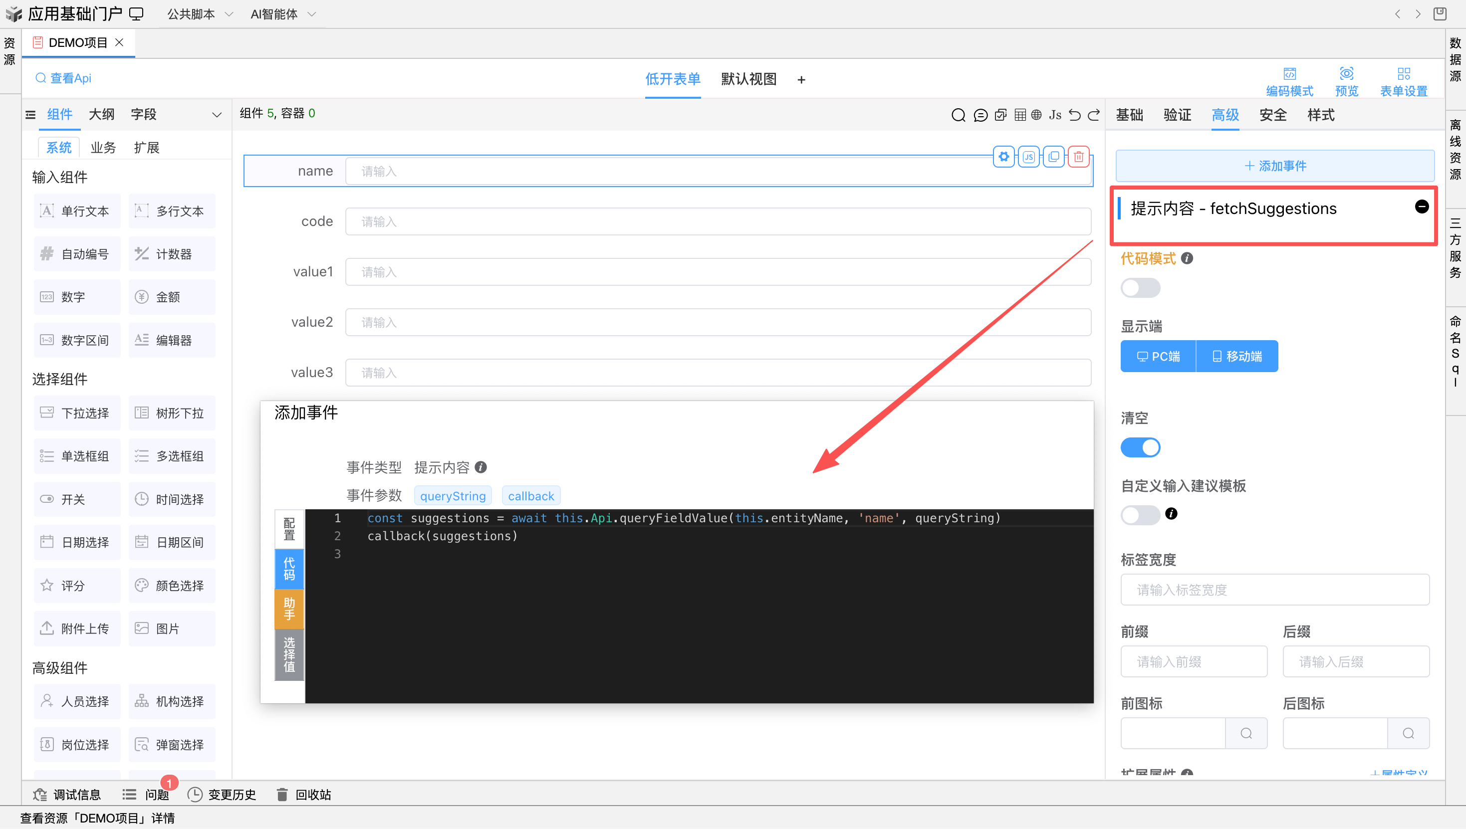This screenshot has width=1466, height=830.
Task: Open the Js script icon in toolbar
Action: click(1055, 115)
